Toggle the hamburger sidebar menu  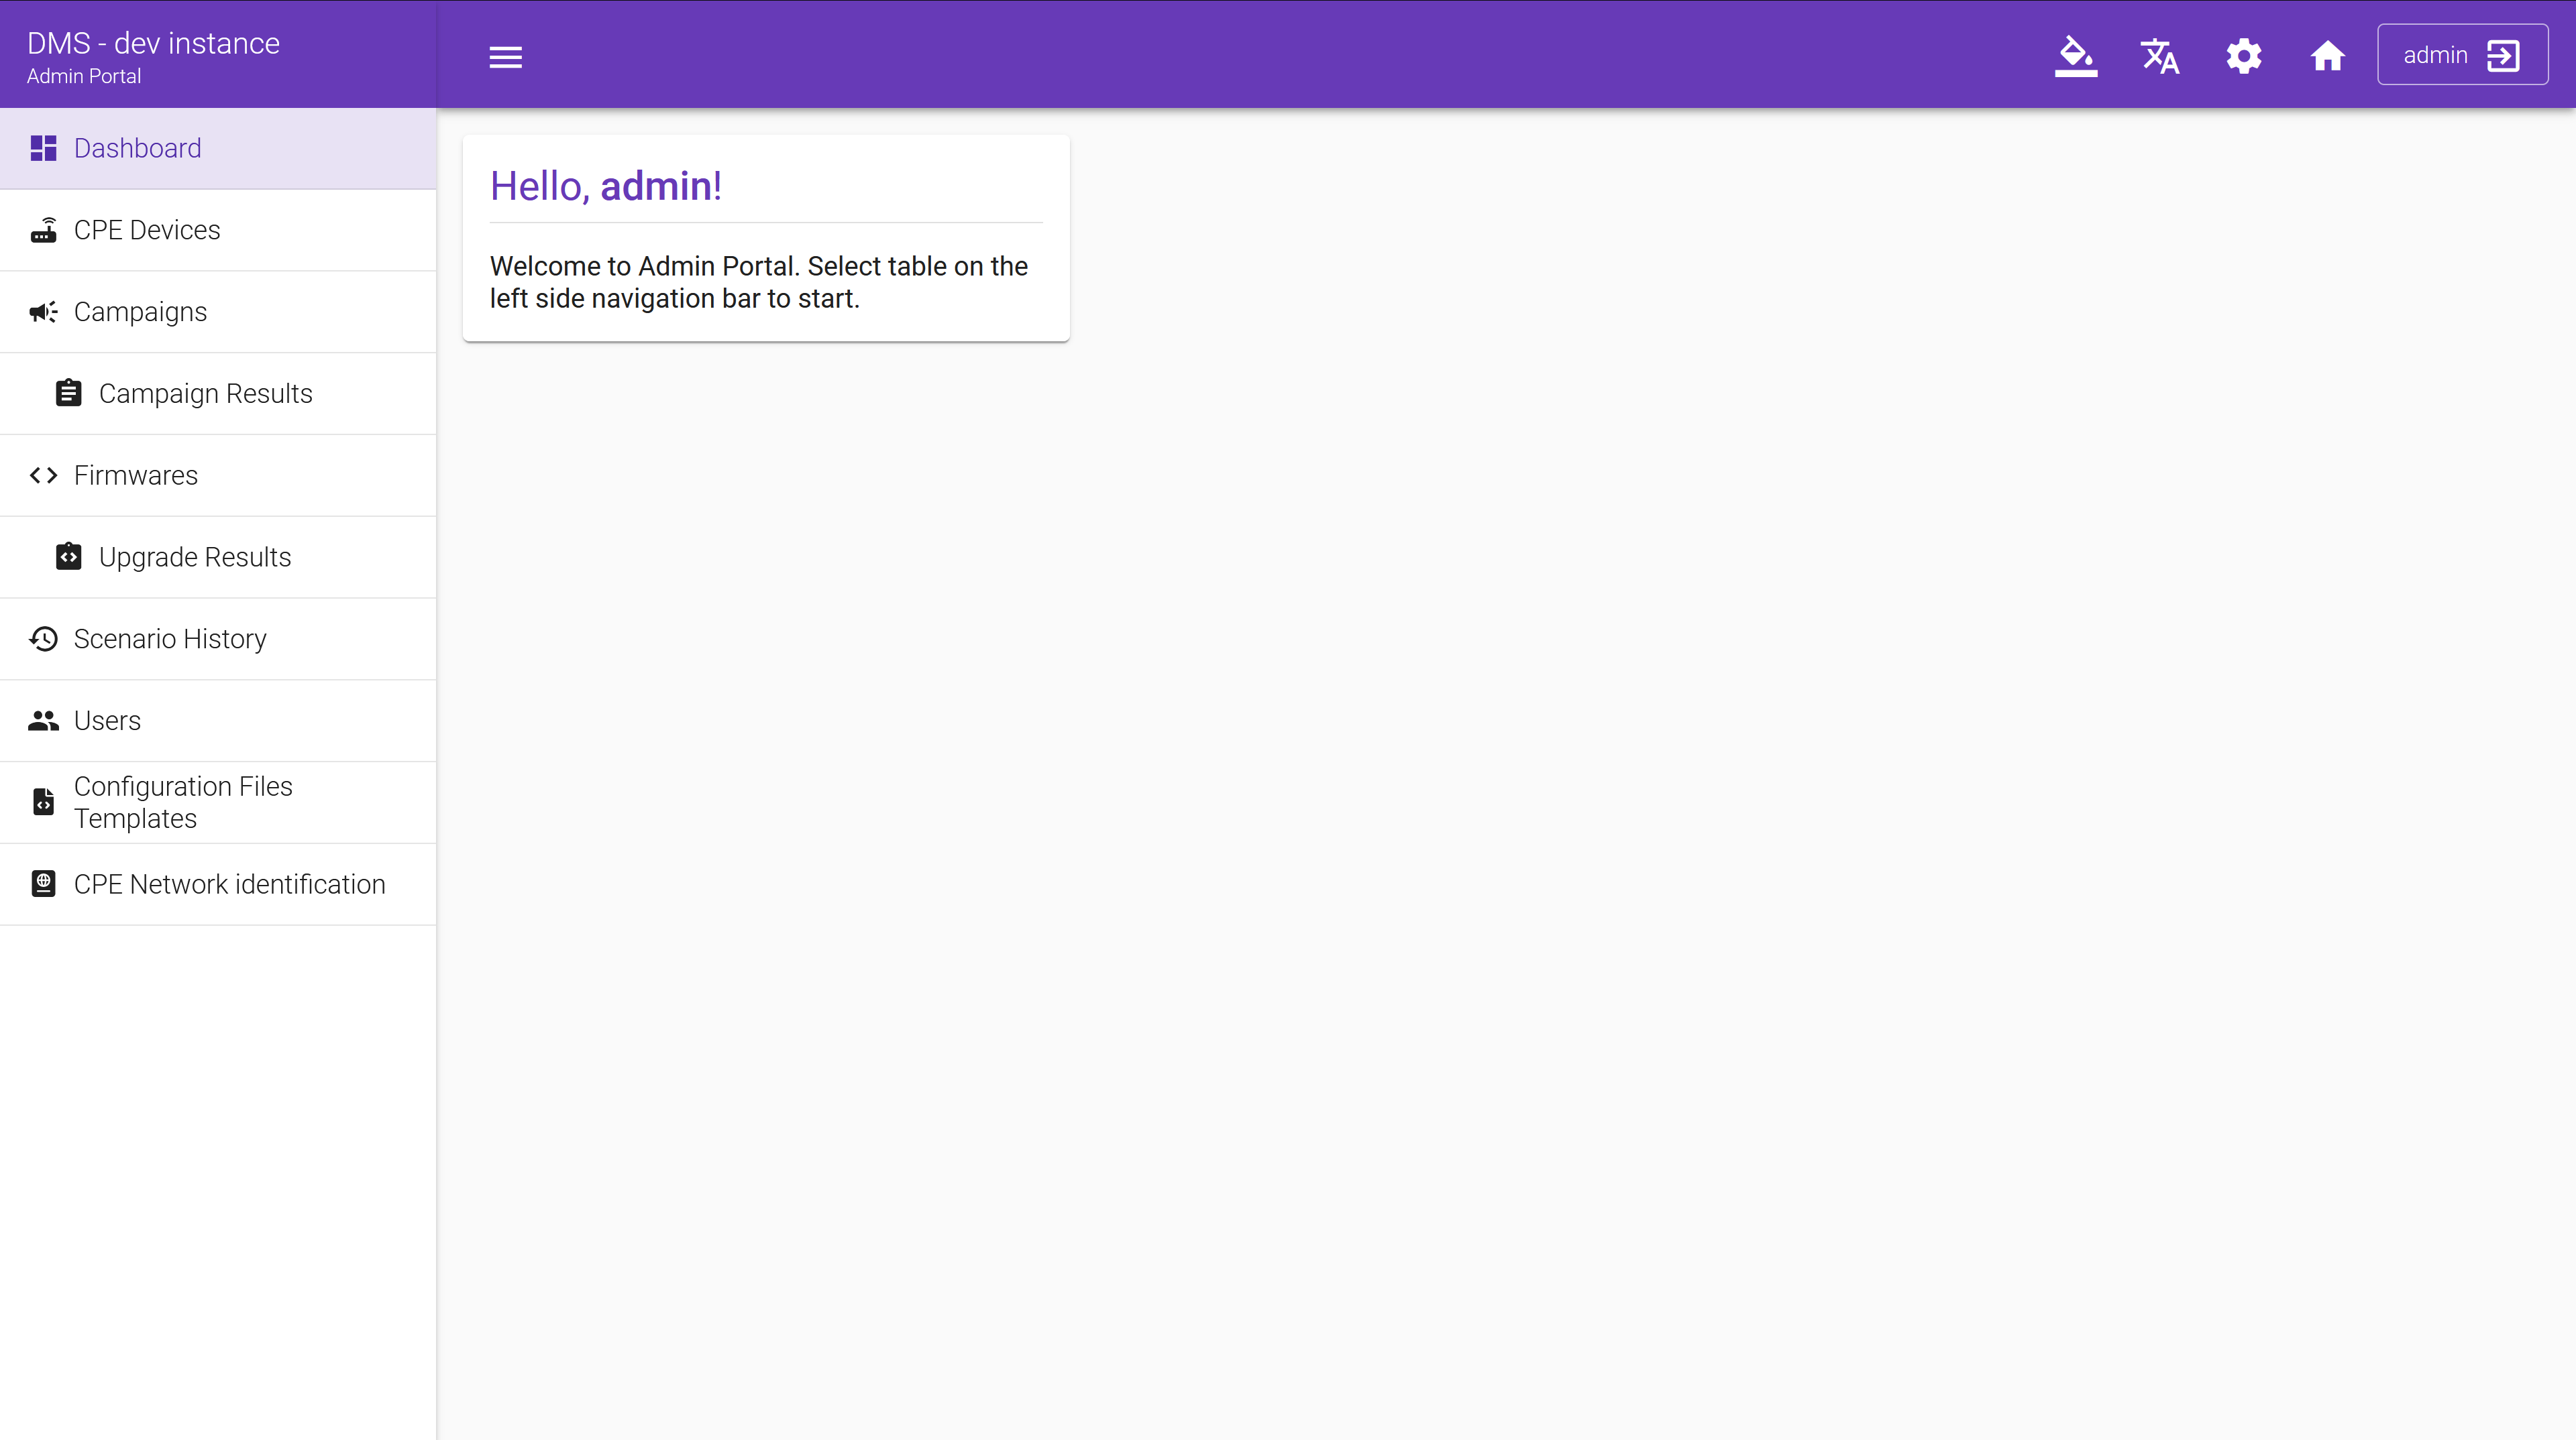coord(505,57)
